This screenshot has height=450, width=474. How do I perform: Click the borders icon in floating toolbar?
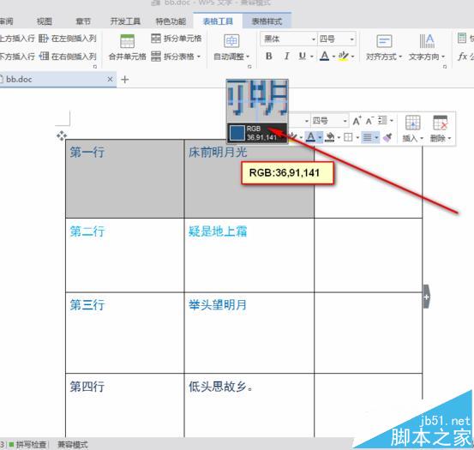click(348, 137)
